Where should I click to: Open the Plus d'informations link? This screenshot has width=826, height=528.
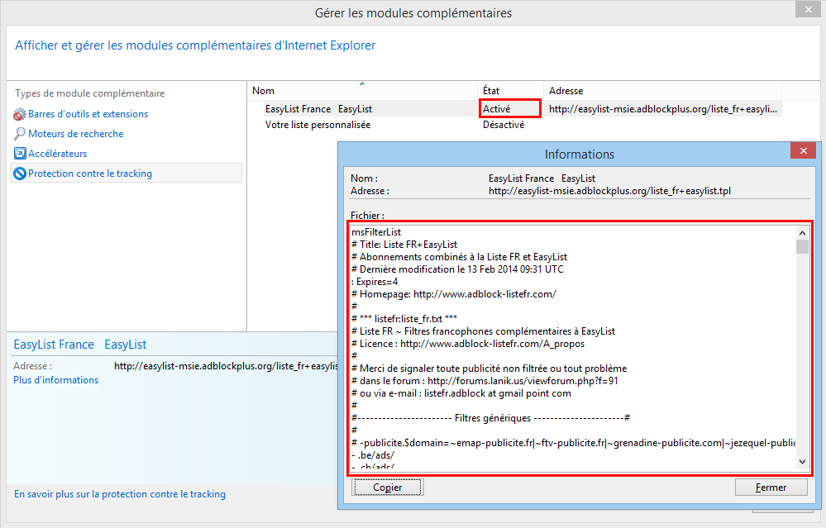(56, 380)
